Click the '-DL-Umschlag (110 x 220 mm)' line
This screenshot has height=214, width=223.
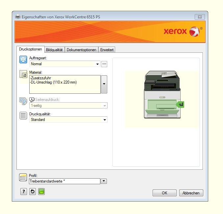(x=53, y=82)
